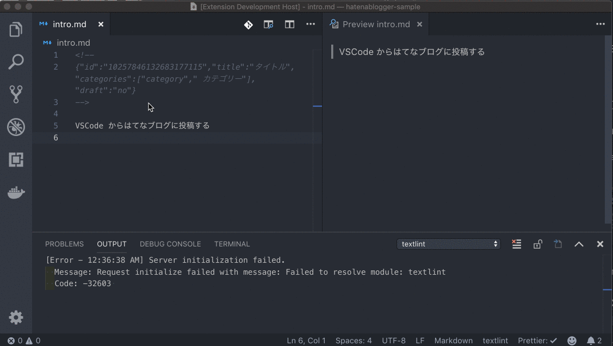Open Source Control view in activity bar

pyautogui.click(x=16, y=94)
